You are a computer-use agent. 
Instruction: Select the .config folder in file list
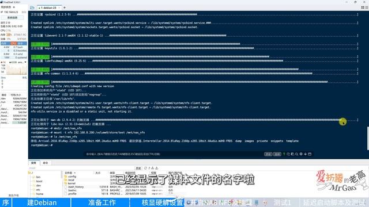70,177
